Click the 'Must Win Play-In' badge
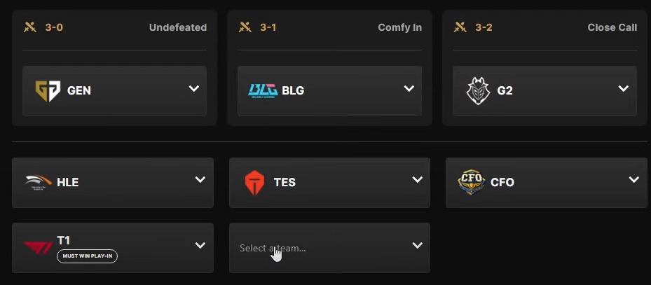Viewport: 651px width, 285px height. [x=87, y=256]
